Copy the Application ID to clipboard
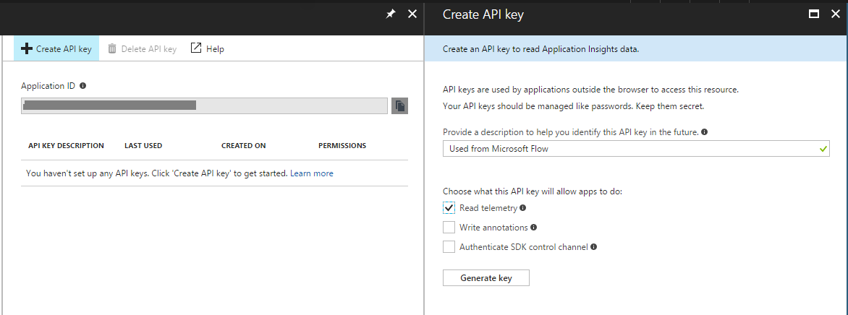 399,106
